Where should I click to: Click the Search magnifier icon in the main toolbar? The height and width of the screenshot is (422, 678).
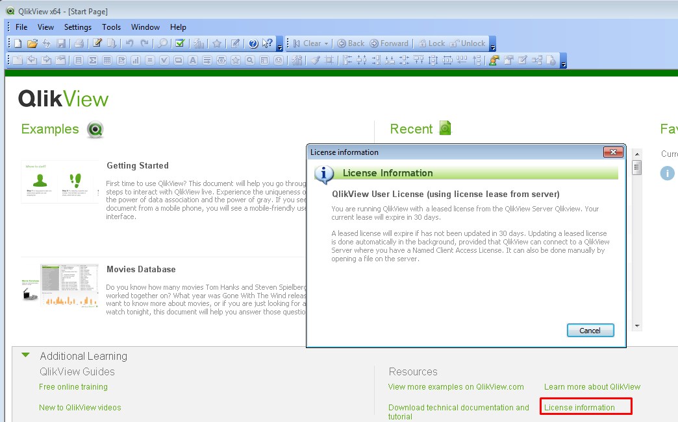coord(162,43)
